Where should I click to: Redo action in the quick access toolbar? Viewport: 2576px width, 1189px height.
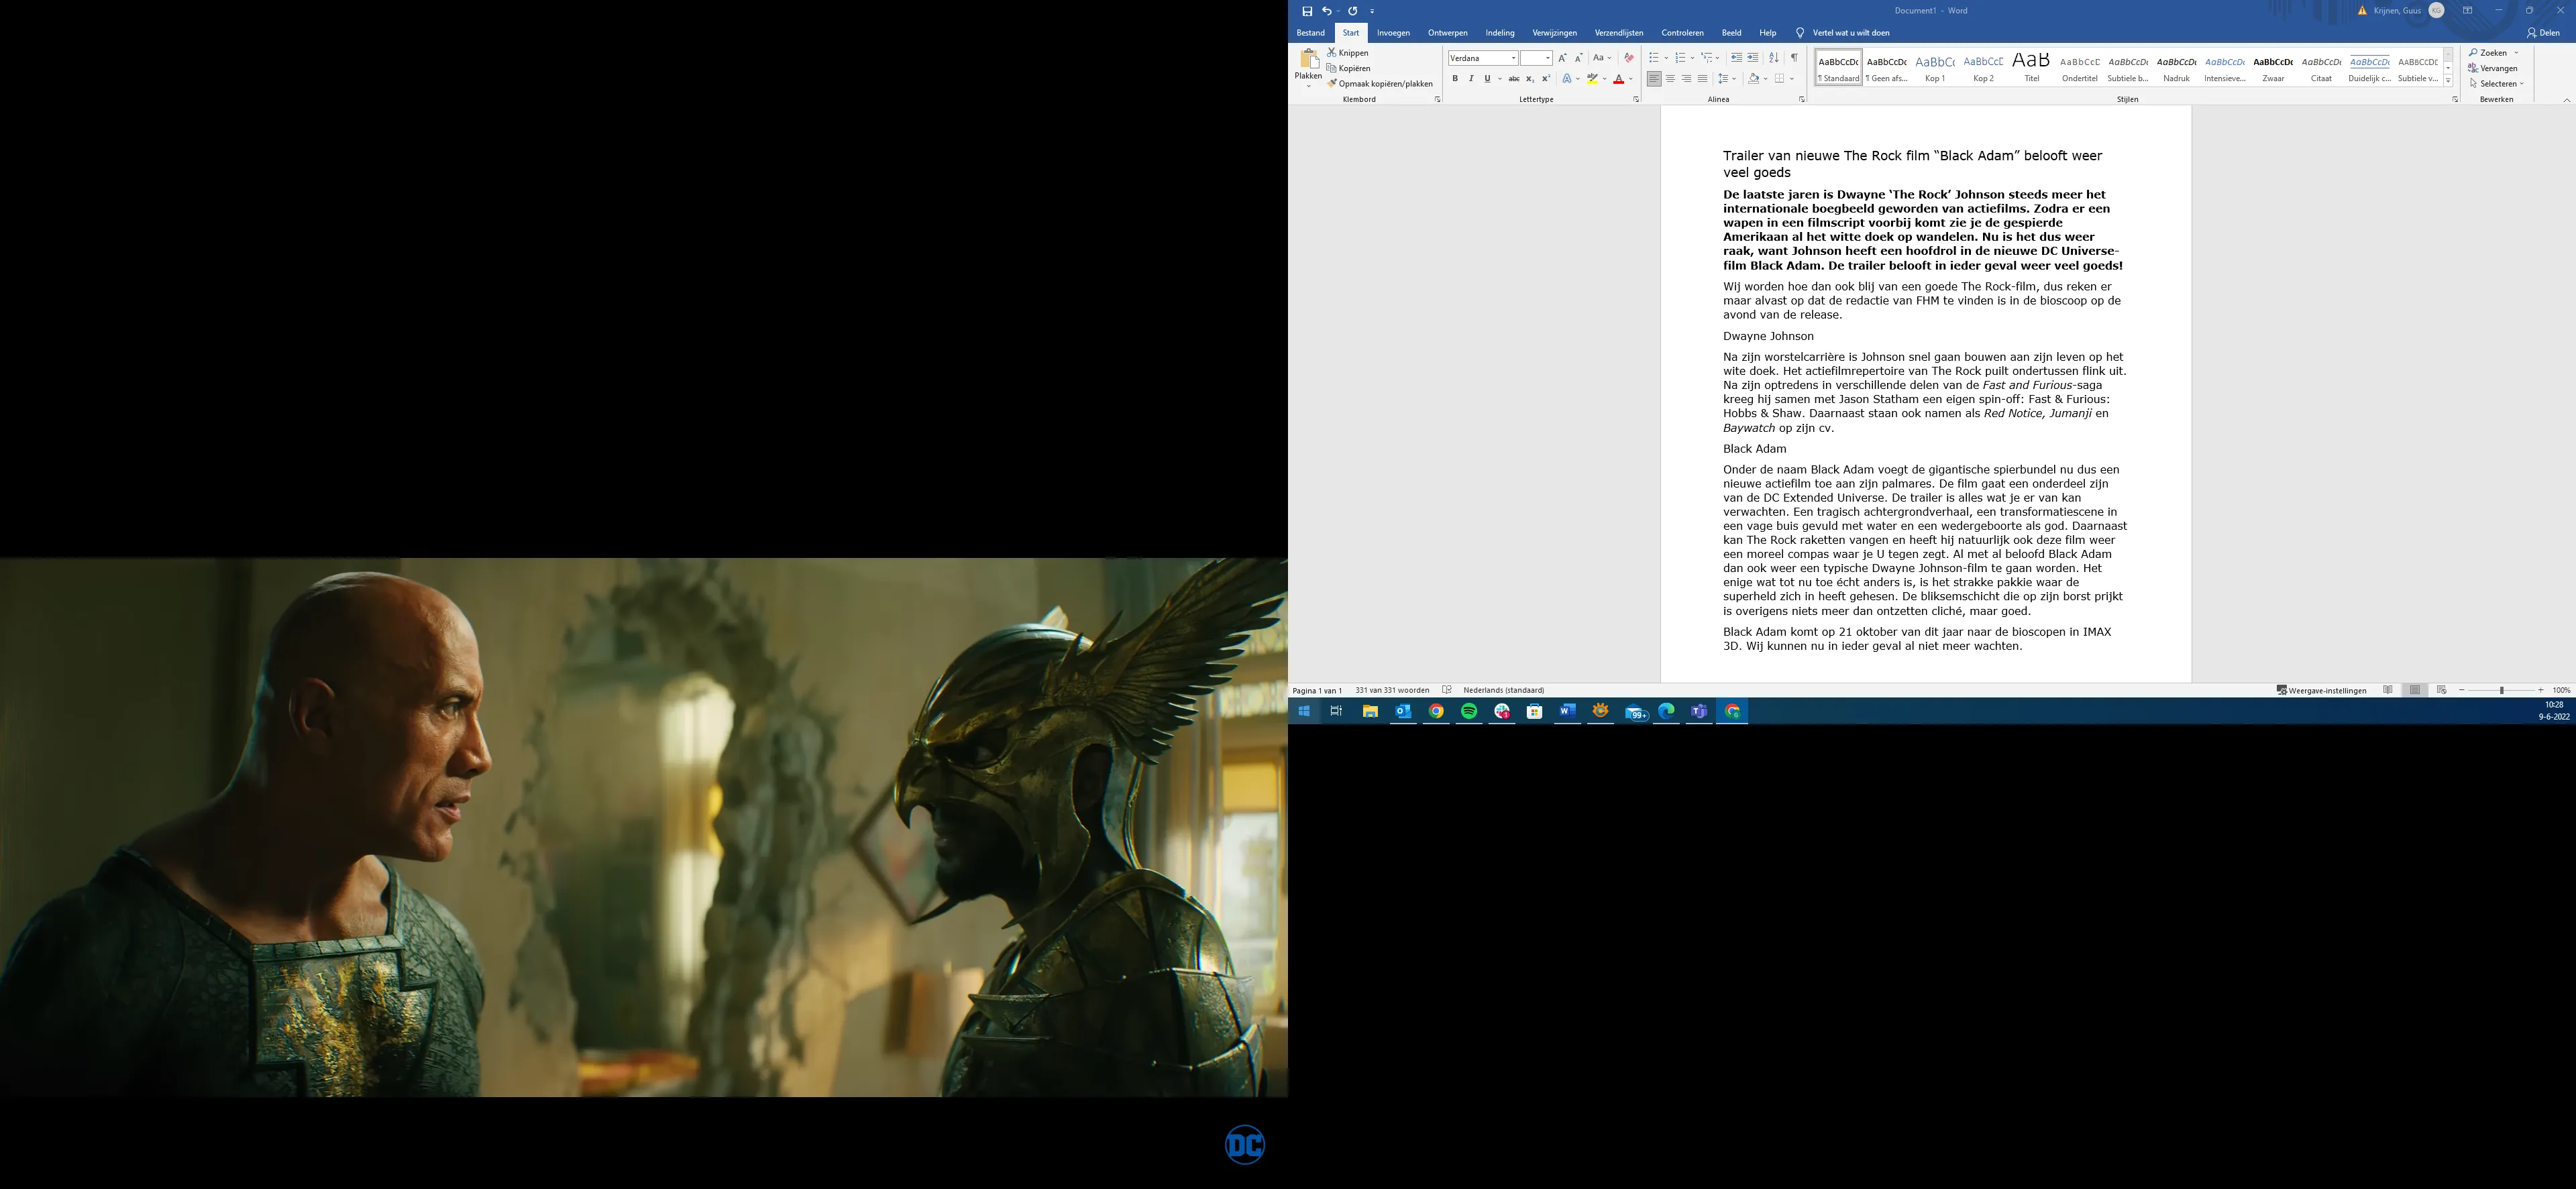[x=1353, y=11]
